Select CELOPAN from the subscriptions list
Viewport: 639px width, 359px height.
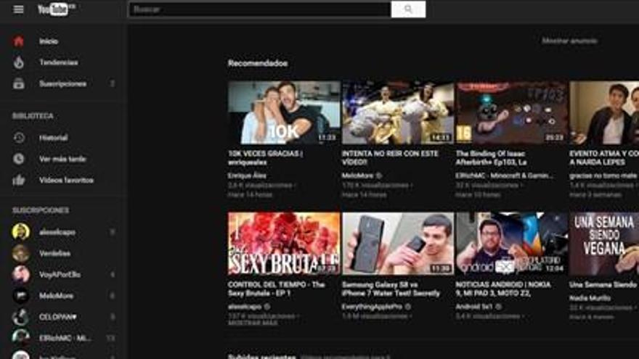tap(57, 317)
